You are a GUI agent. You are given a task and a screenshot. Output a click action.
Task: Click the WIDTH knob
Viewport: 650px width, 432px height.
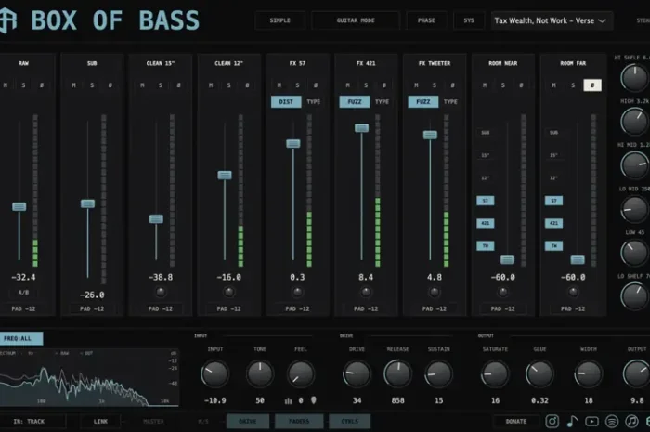pyautogui.click(x=588, y=374)
